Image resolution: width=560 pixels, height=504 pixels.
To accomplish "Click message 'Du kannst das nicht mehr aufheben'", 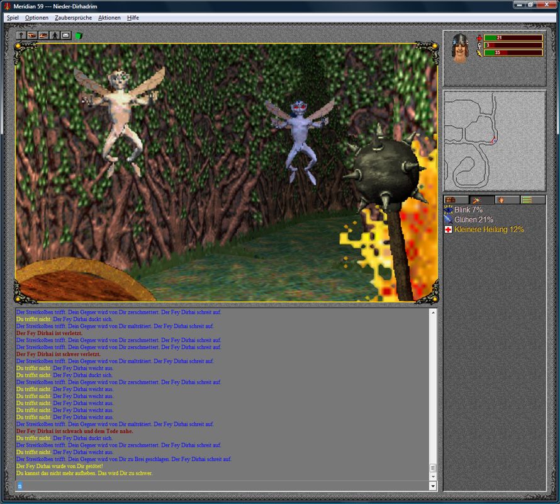I will (x=56, y=473).
